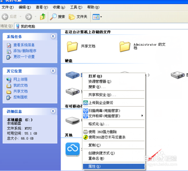Click the 文件粉碎 shield icon in menu
This screenshot has width=188, height=171.
[86, 116]
